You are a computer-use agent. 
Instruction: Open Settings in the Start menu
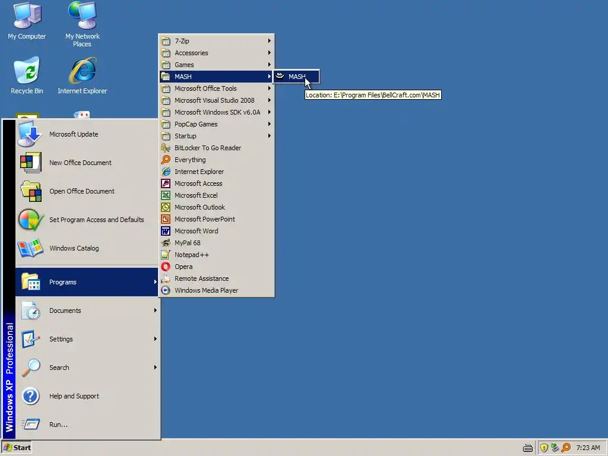87,339
